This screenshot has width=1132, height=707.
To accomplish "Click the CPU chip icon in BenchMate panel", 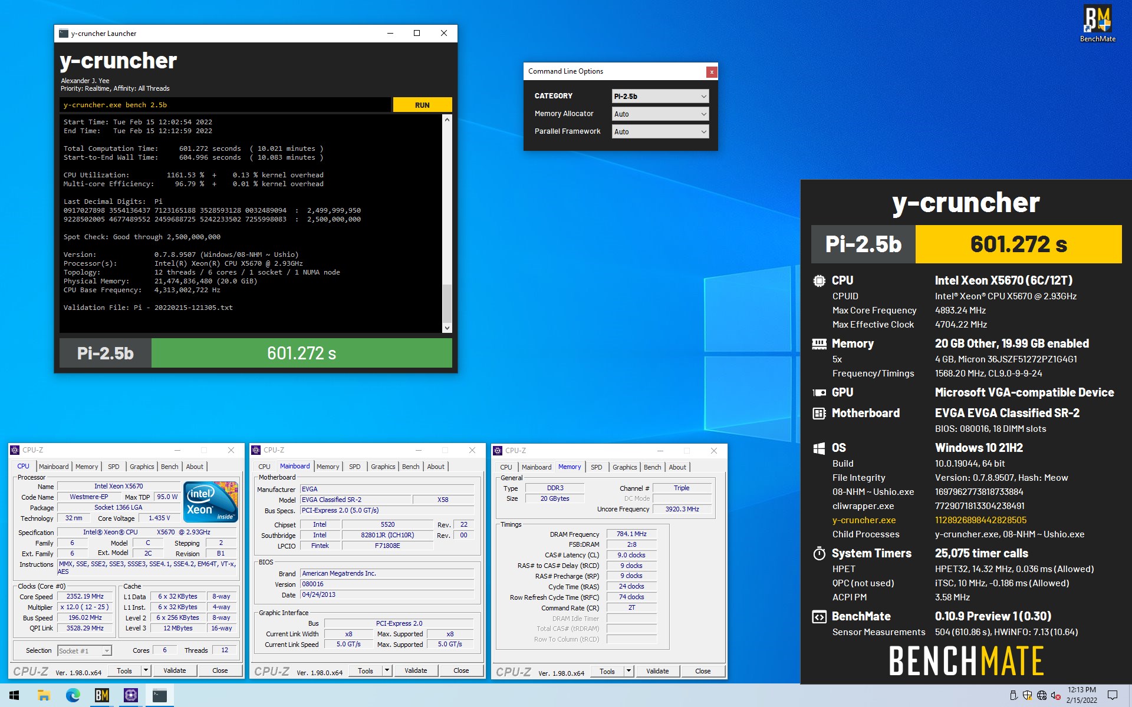I will click(819, 281).
